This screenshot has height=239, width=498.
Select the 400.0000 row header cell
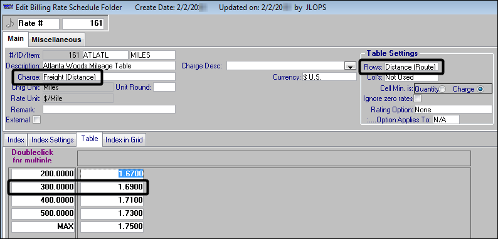tap(43, 200)
